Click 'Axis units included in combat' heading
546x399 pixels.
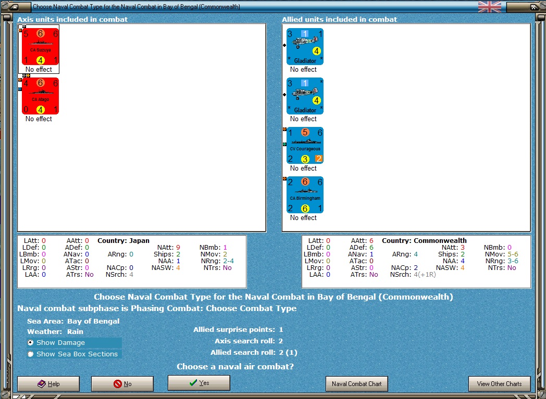(72, 19)
